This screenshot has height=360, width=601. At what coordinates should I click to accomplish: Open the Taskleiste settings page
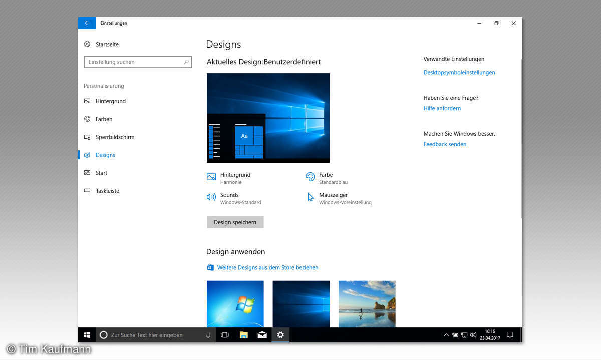click(108, 191)
